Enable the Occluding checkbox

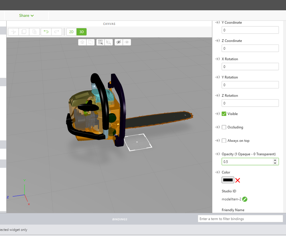224,127
